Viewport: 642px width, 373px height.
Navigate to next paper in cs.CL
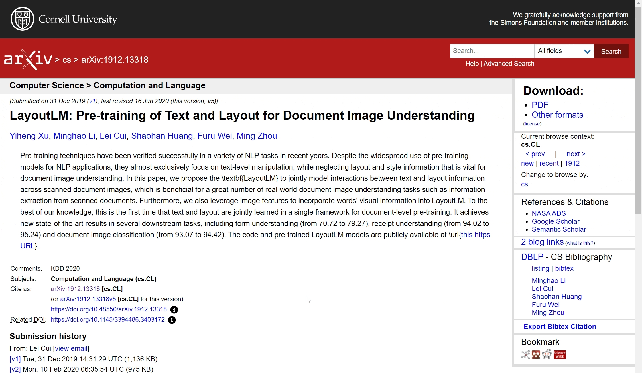[576, 154]
